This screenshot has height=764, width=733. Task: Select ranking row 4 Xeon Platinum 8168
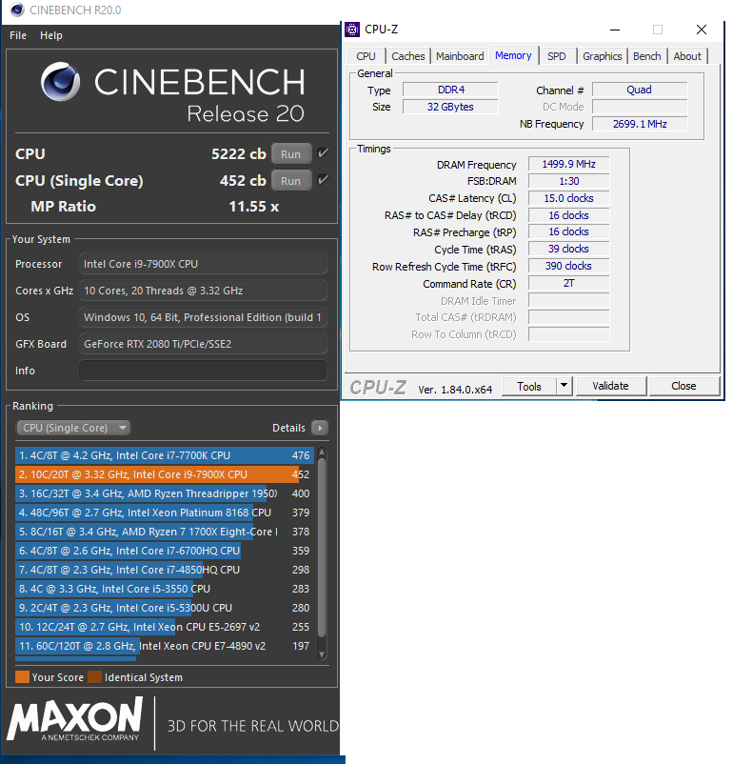coord(165,513)
